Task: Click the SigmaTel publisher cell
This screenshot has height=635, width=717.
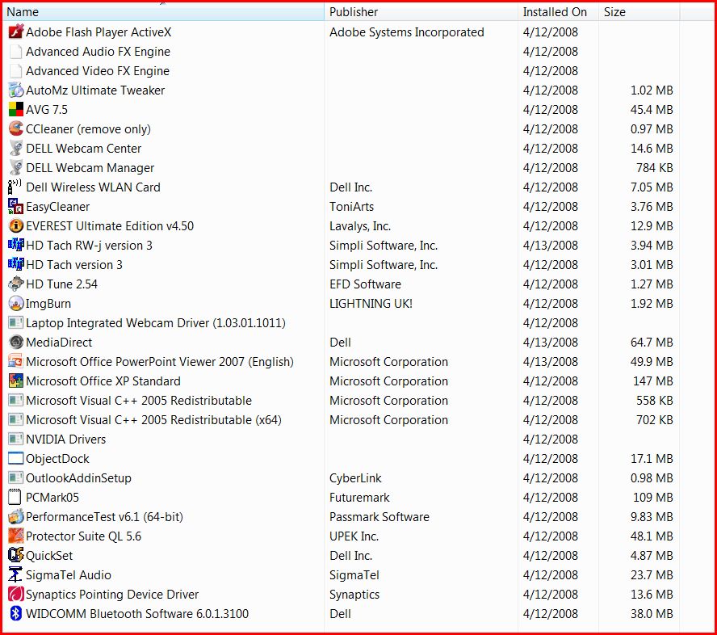Action: (354, 574)
